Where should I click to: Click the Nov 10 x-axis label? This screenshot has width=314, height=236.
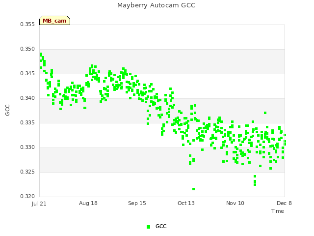pos(235,203)
